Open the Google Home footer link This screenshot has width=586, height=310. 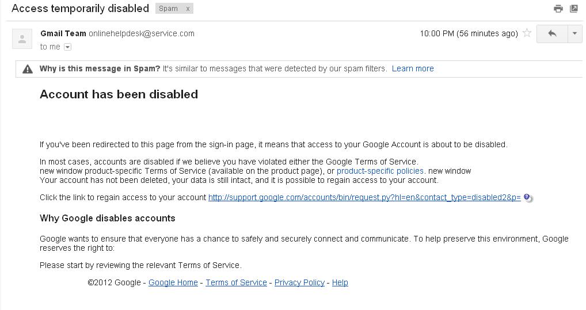pyautogui.click(x=173, y=282)
